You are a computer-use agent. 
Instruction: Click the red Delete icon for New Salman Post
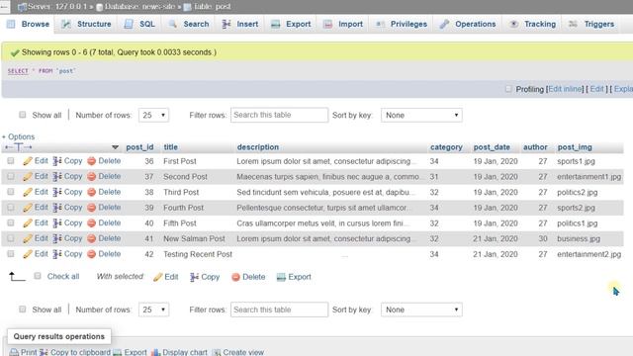(92, 238)
